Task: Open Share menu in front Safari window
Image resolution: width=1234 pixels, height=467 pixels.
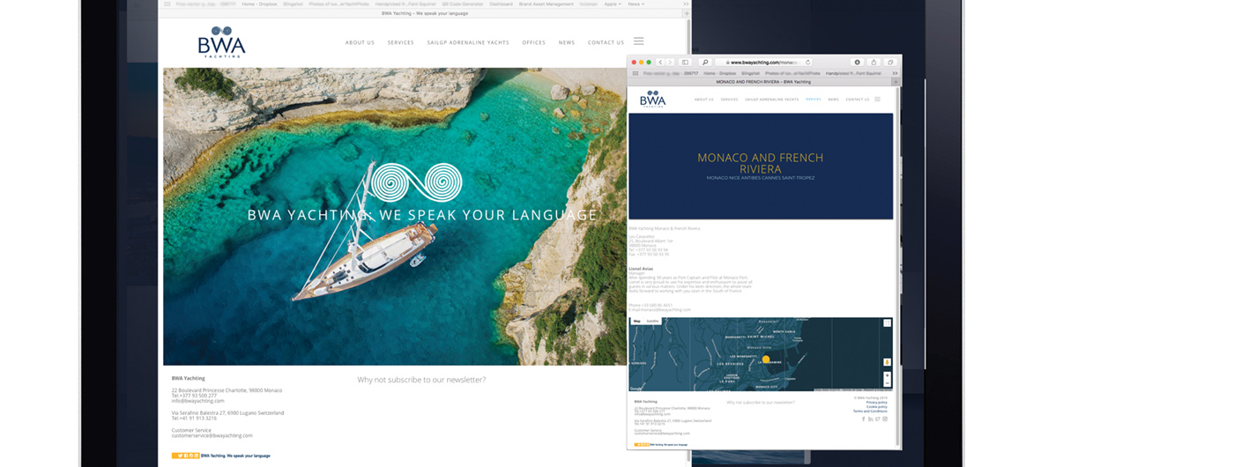Action: 873,63
